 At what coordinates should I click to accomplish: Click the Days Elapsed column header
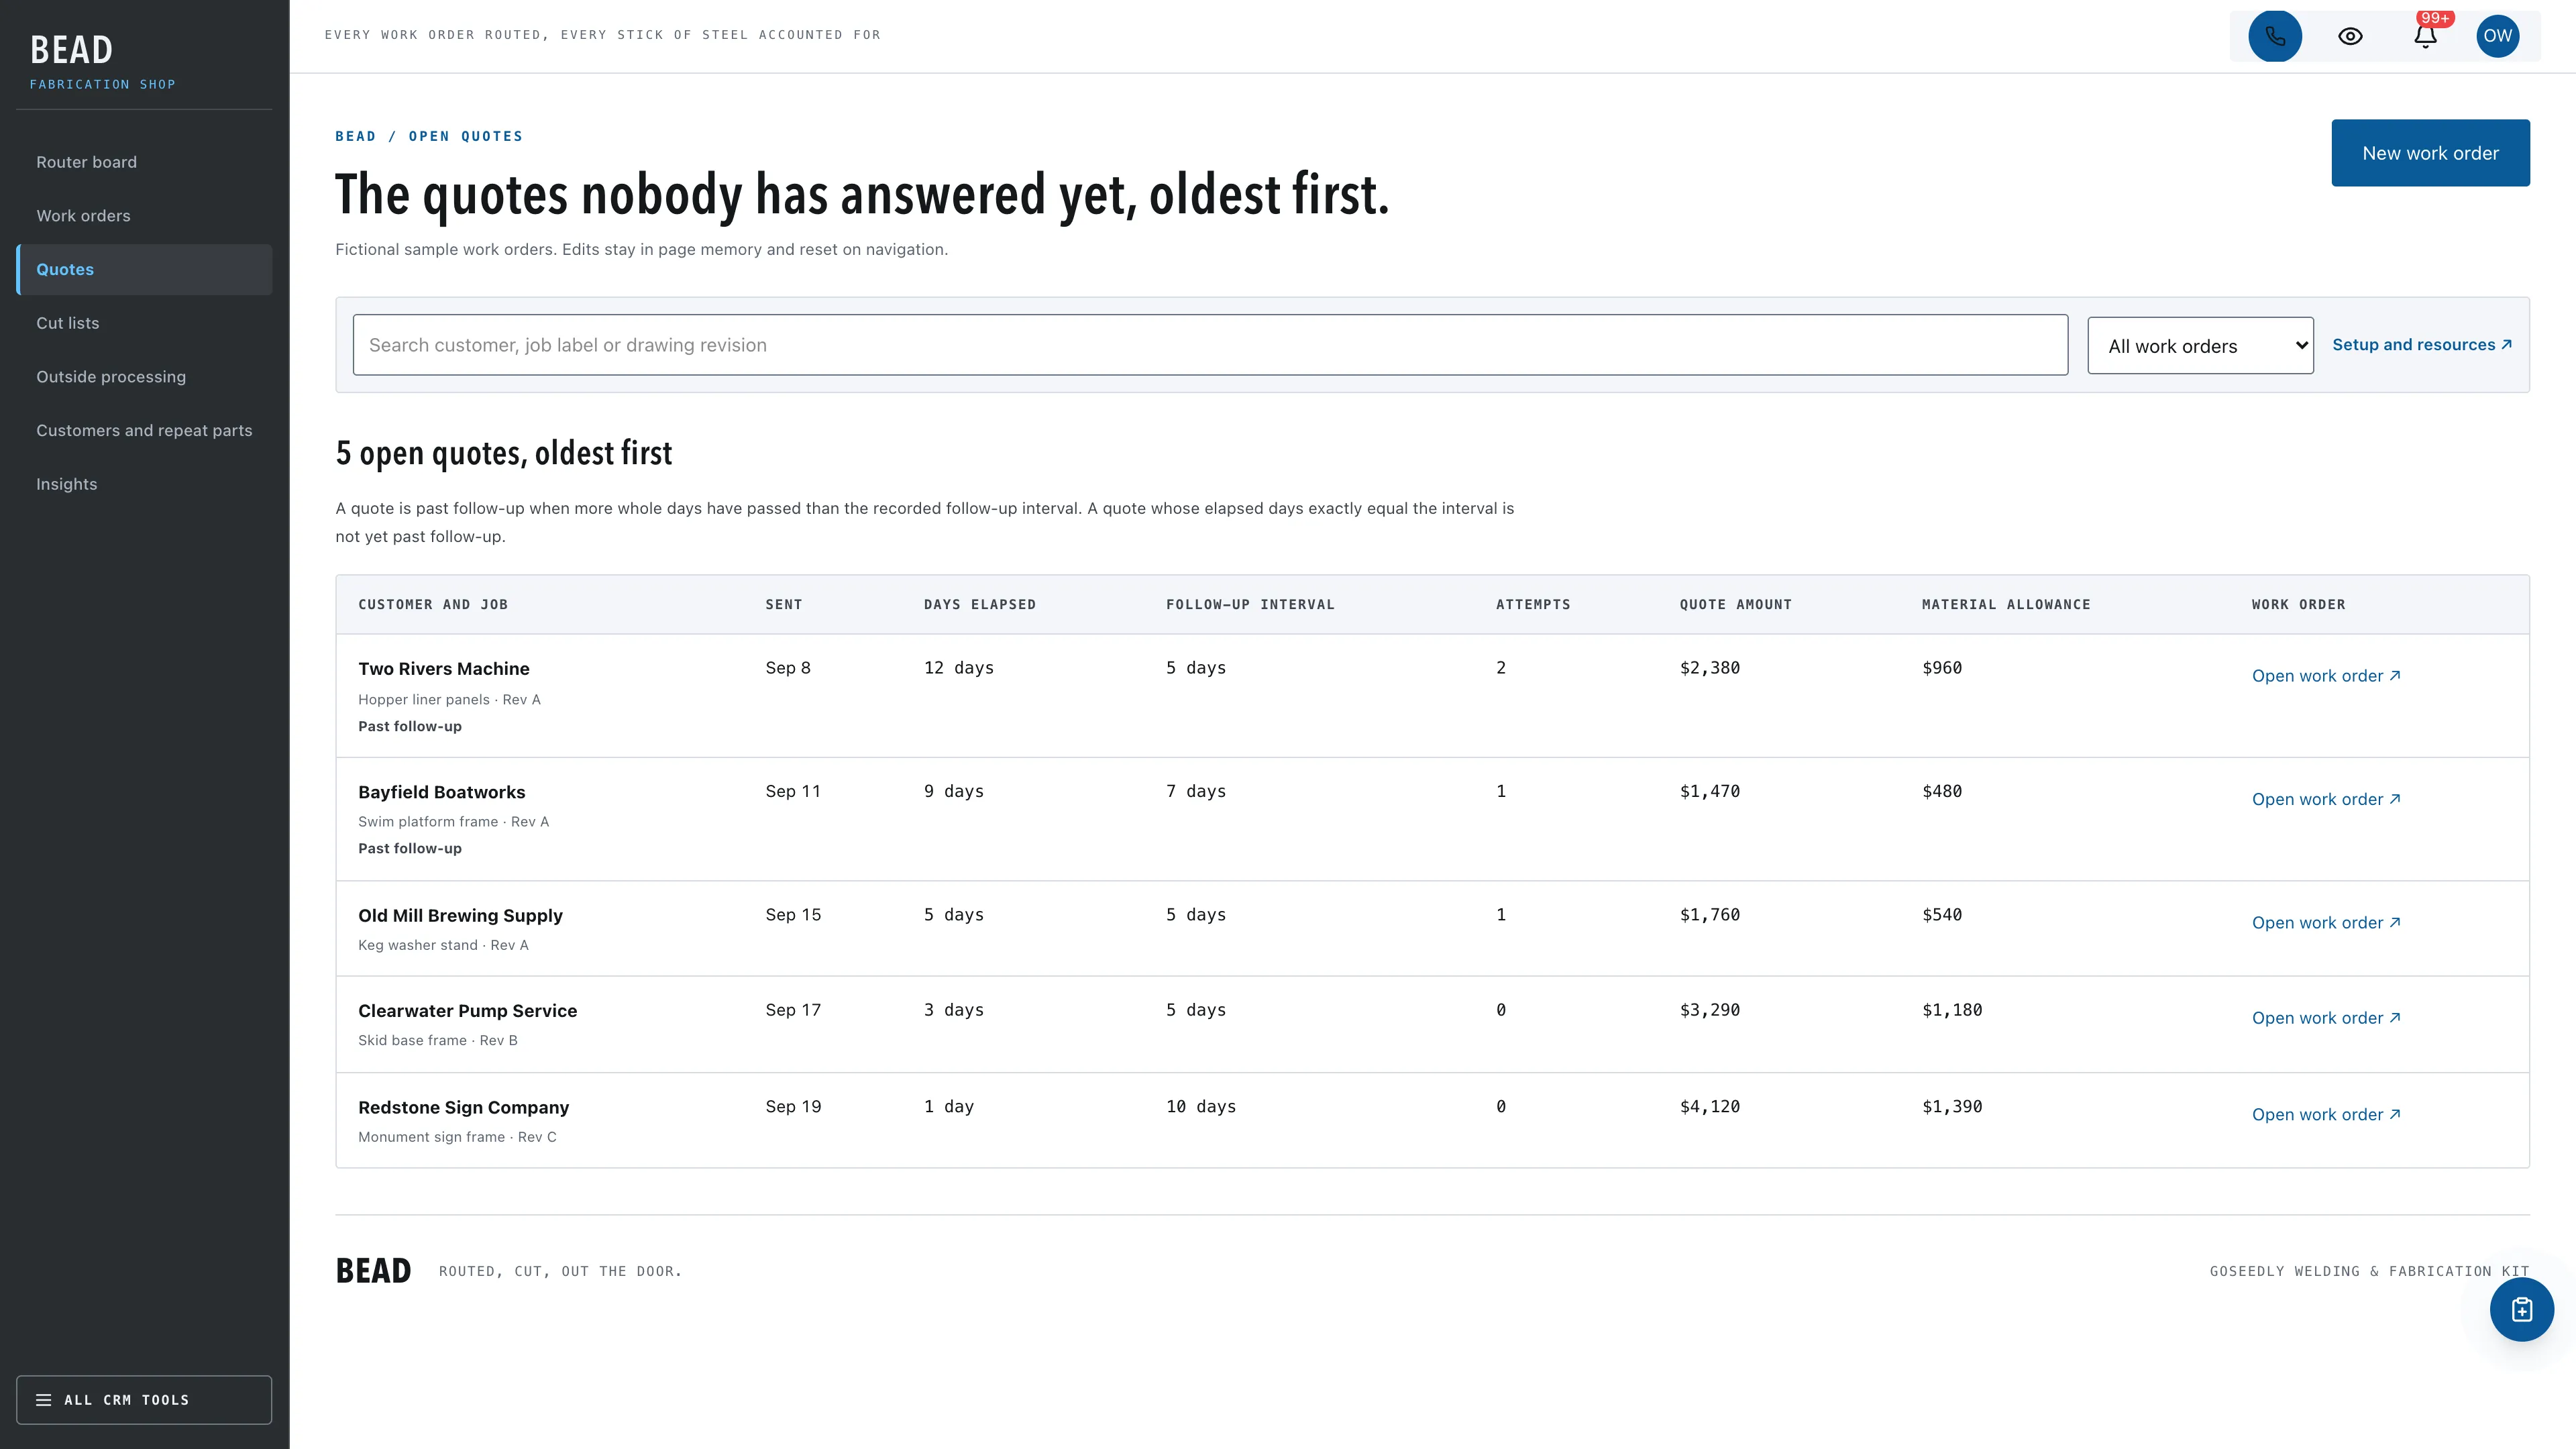click(x=979, y=605)
